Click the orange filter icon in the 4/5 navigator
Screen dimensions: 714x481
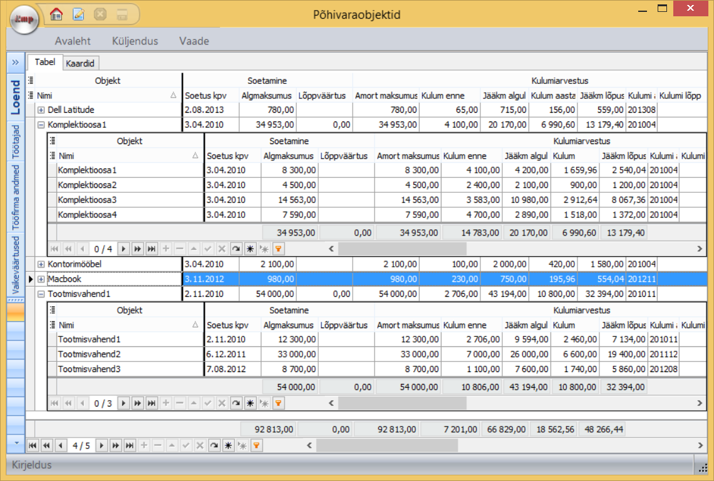click(x=256, y=445)
